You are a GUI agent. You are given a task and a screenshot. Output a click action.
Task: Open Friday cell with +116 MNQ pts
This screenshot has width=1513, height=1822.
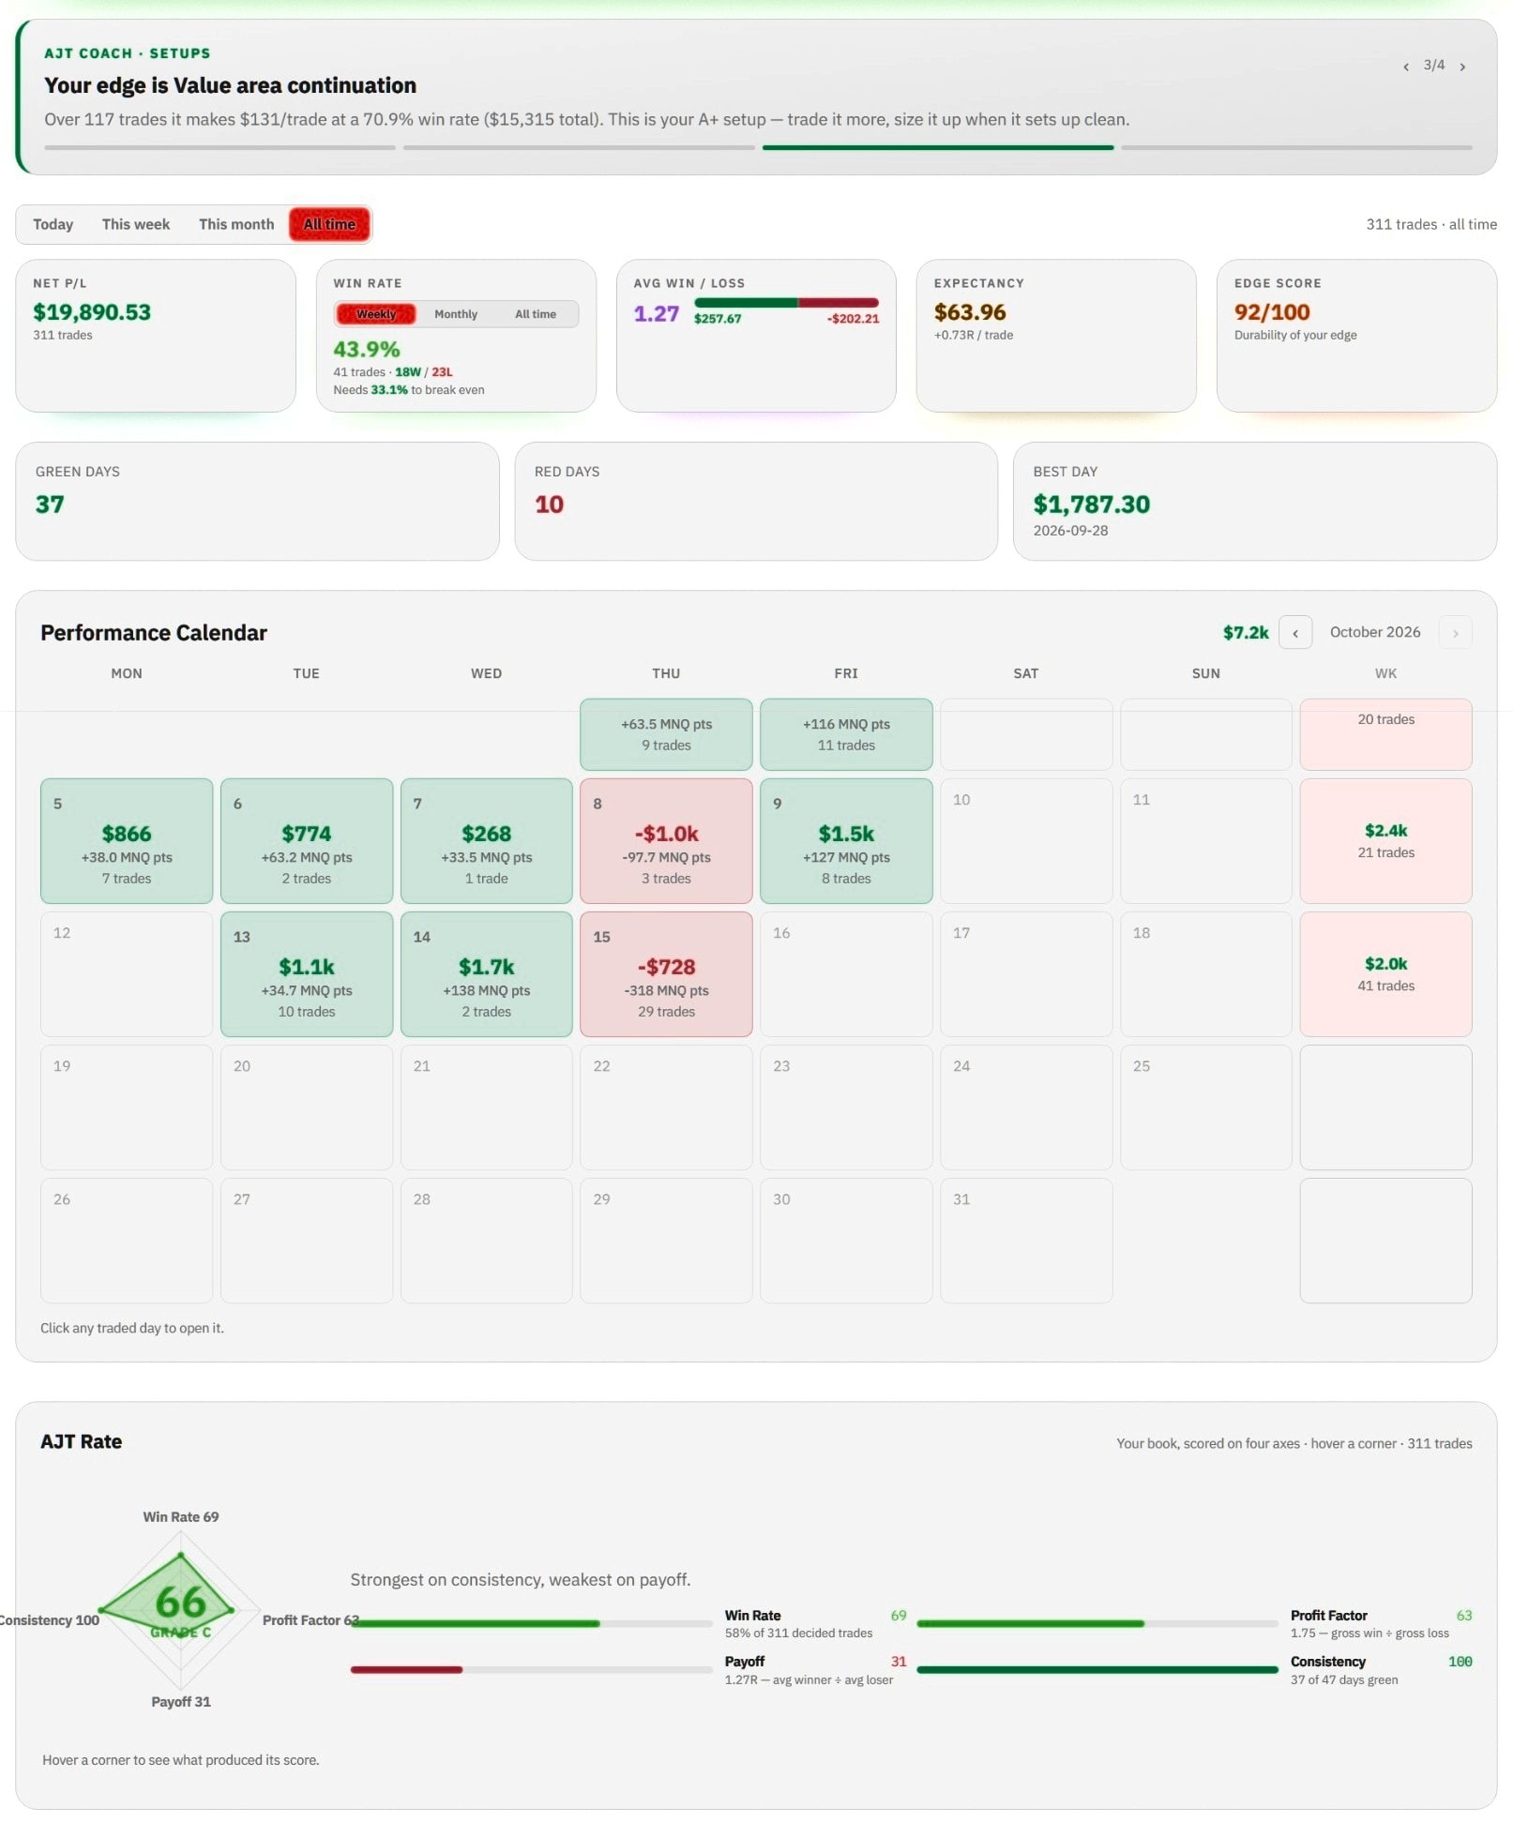click(x=846, y=734)
